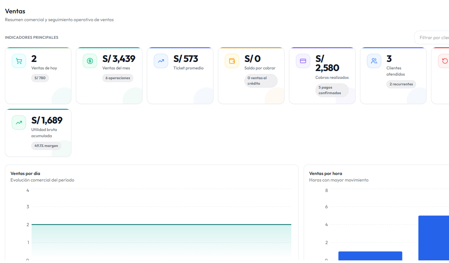This screenshot has height=263, width=449.
Task: Click the green trend icon on Utilidad bruta acumulada
Action: 19,123
